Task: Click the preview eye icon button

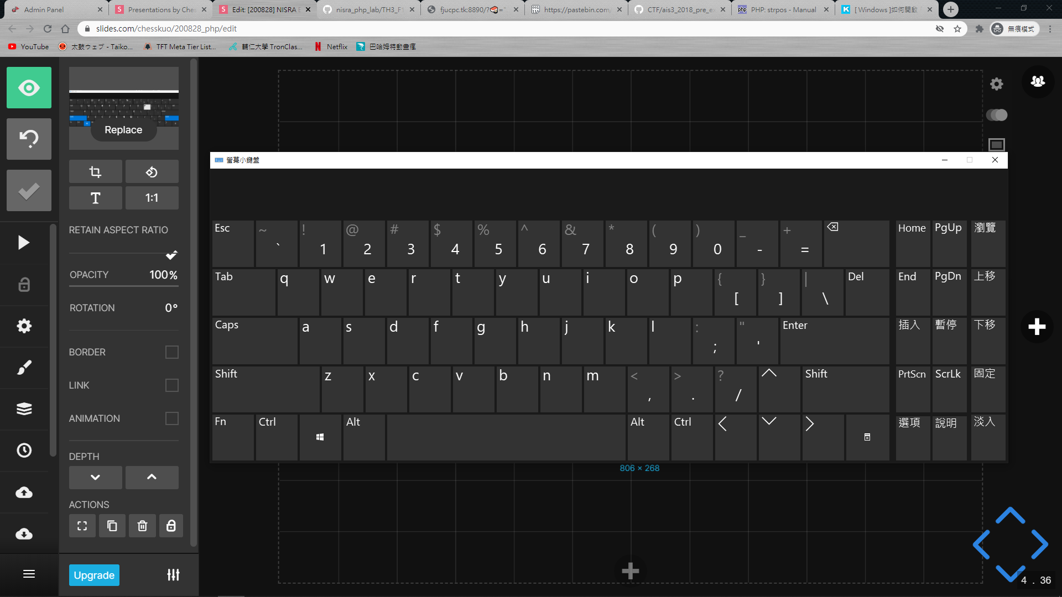Action: pos(29,88)
